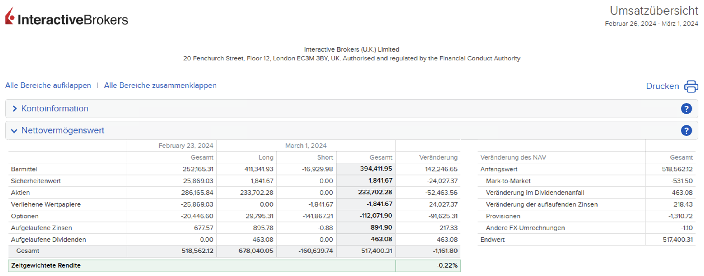The width and height of the screenshot is (704, 276).
Task: Click the Nettovermögenswert section title
Action: coord(63,130)
